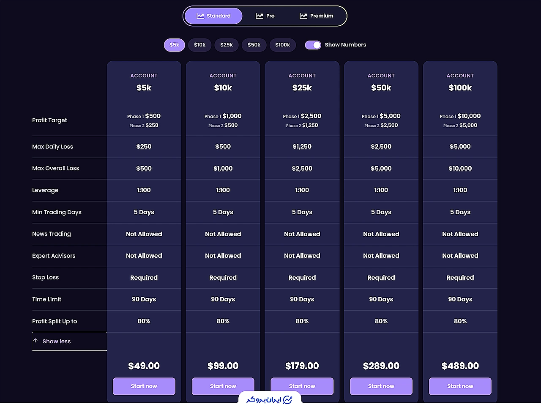Click the News Trading row label
The width and height of the screenshot is (541, 410).
[x=52, y=234]
